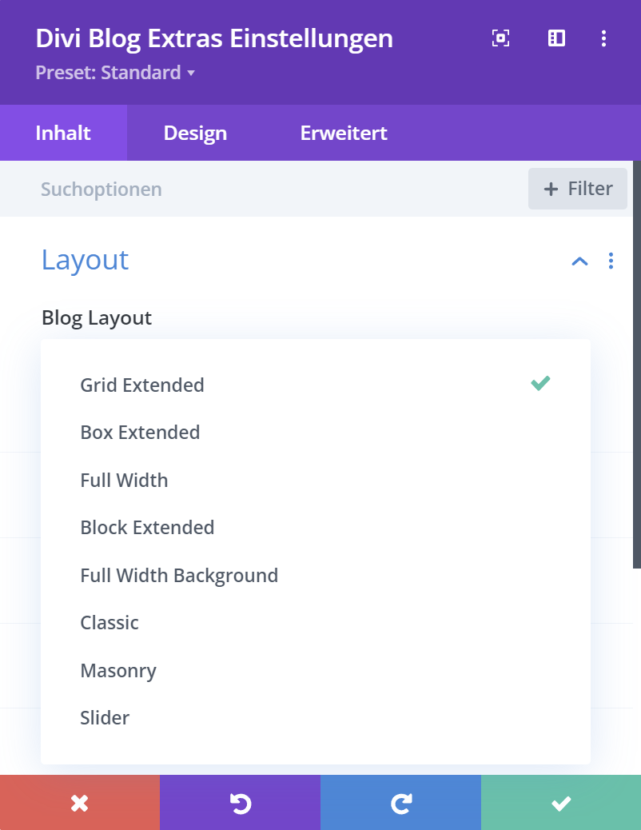Choose Grid Extended blog layout
Image resolution: width=641 pixels, height=830 pixels.
142,385
